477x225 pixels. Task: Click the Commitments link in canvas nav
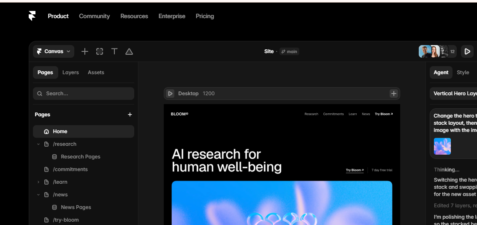(x=333, y=114)
